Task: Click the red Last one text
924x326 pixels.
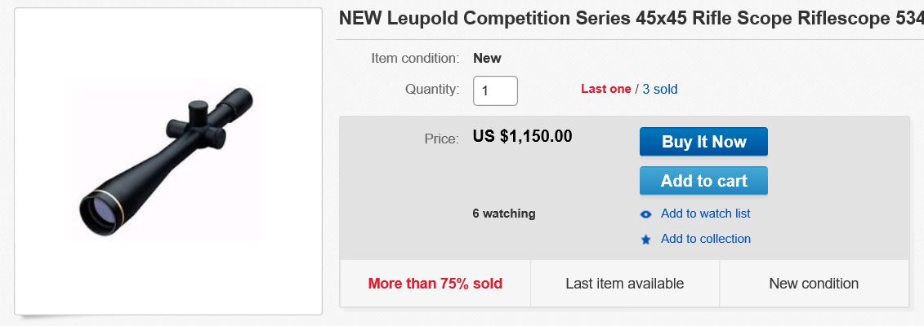Action: click(605, 89)
